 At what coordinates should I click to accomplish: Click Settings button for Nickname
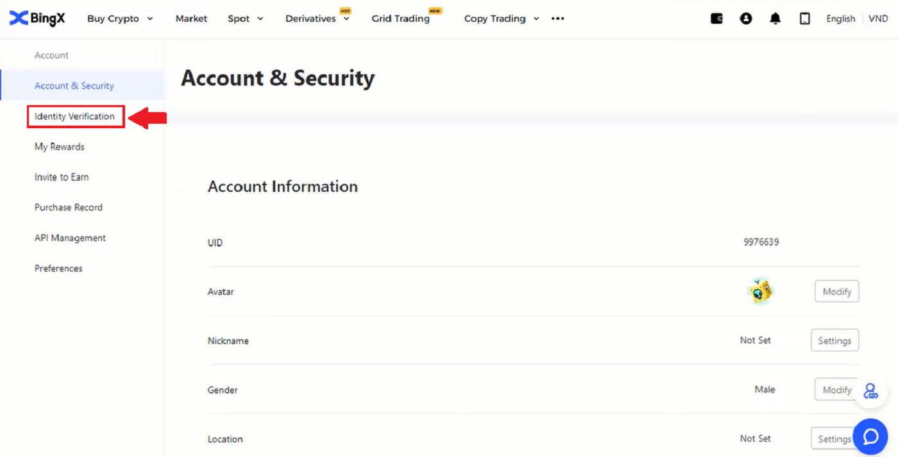[x=834, y=341]
